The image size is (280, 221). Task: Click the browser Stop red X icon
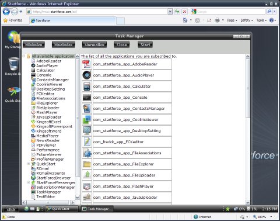pos(184,12)
